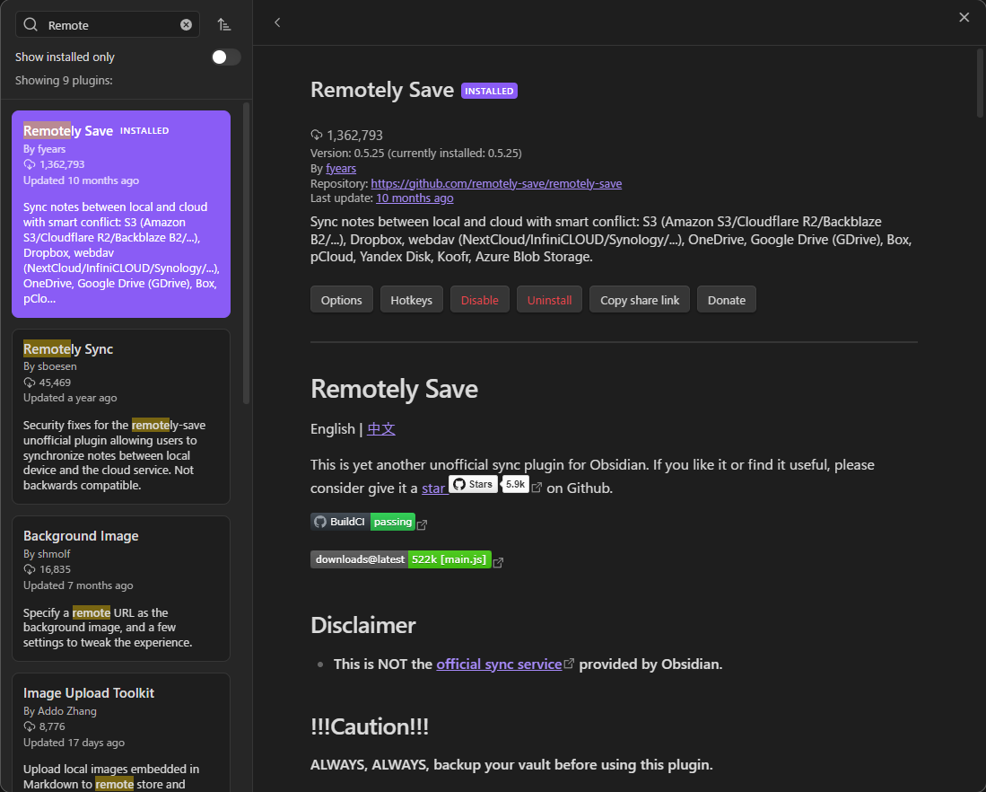This screenshot has width=986, height=792.
Task: Uninstall the Remotely Save plugin
Action: click(x=550, y=300)
